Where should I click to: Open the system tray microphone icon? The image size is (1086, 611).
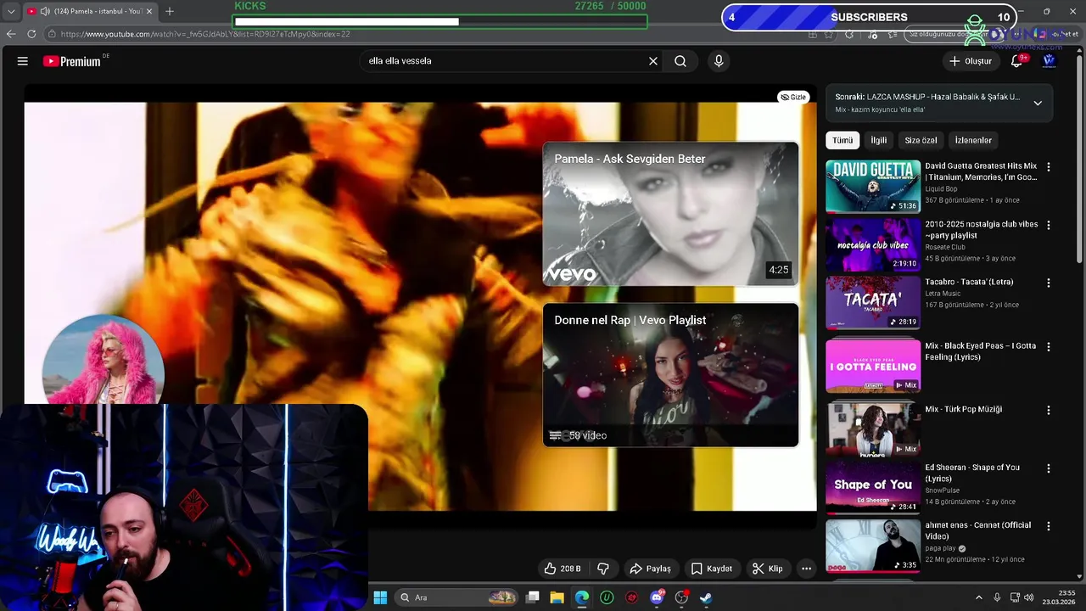click(997, 597)
